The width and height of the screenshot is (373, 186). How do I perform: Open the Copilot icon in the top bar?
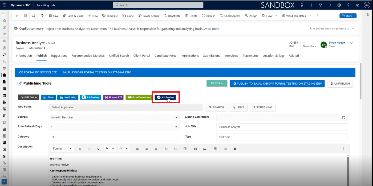[x=358, y=5]
